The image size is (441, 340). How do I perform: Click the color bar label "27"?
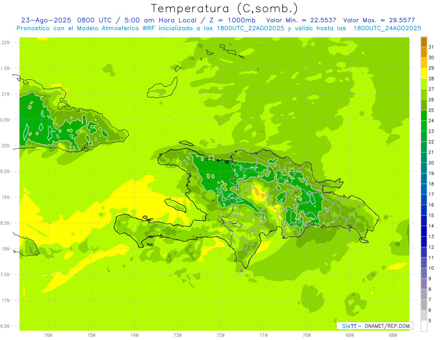[431, 89]
